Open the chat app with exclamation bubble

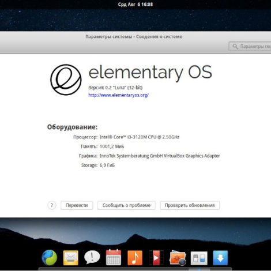(92, 257)
